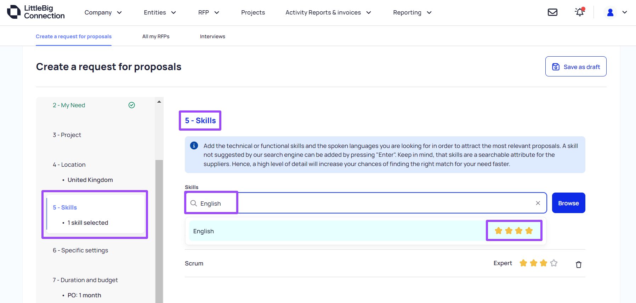
Task: Expand the Company menu
Action: pos(103,12)
